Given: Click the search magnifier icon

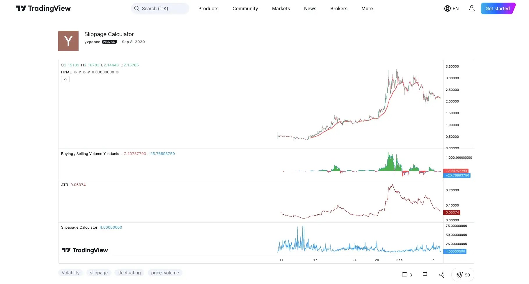Looking at the screenshot, I should pyautogui.click(x=137, y=8).
